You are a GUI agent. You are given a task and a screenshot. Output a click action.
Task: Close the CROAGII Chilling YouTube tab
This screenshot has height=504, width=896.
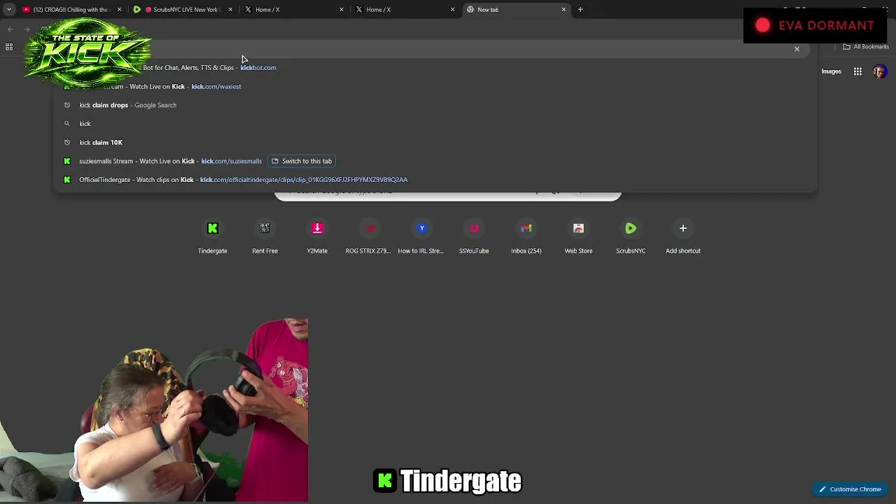coord(119,9)
